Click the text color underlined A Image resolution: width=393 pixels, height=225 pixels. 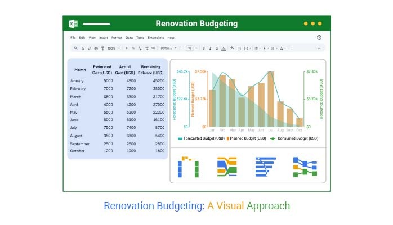click(x=224, y=48)
